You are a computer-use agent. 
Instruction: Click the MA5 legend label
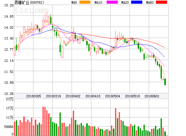click(74, 2)
